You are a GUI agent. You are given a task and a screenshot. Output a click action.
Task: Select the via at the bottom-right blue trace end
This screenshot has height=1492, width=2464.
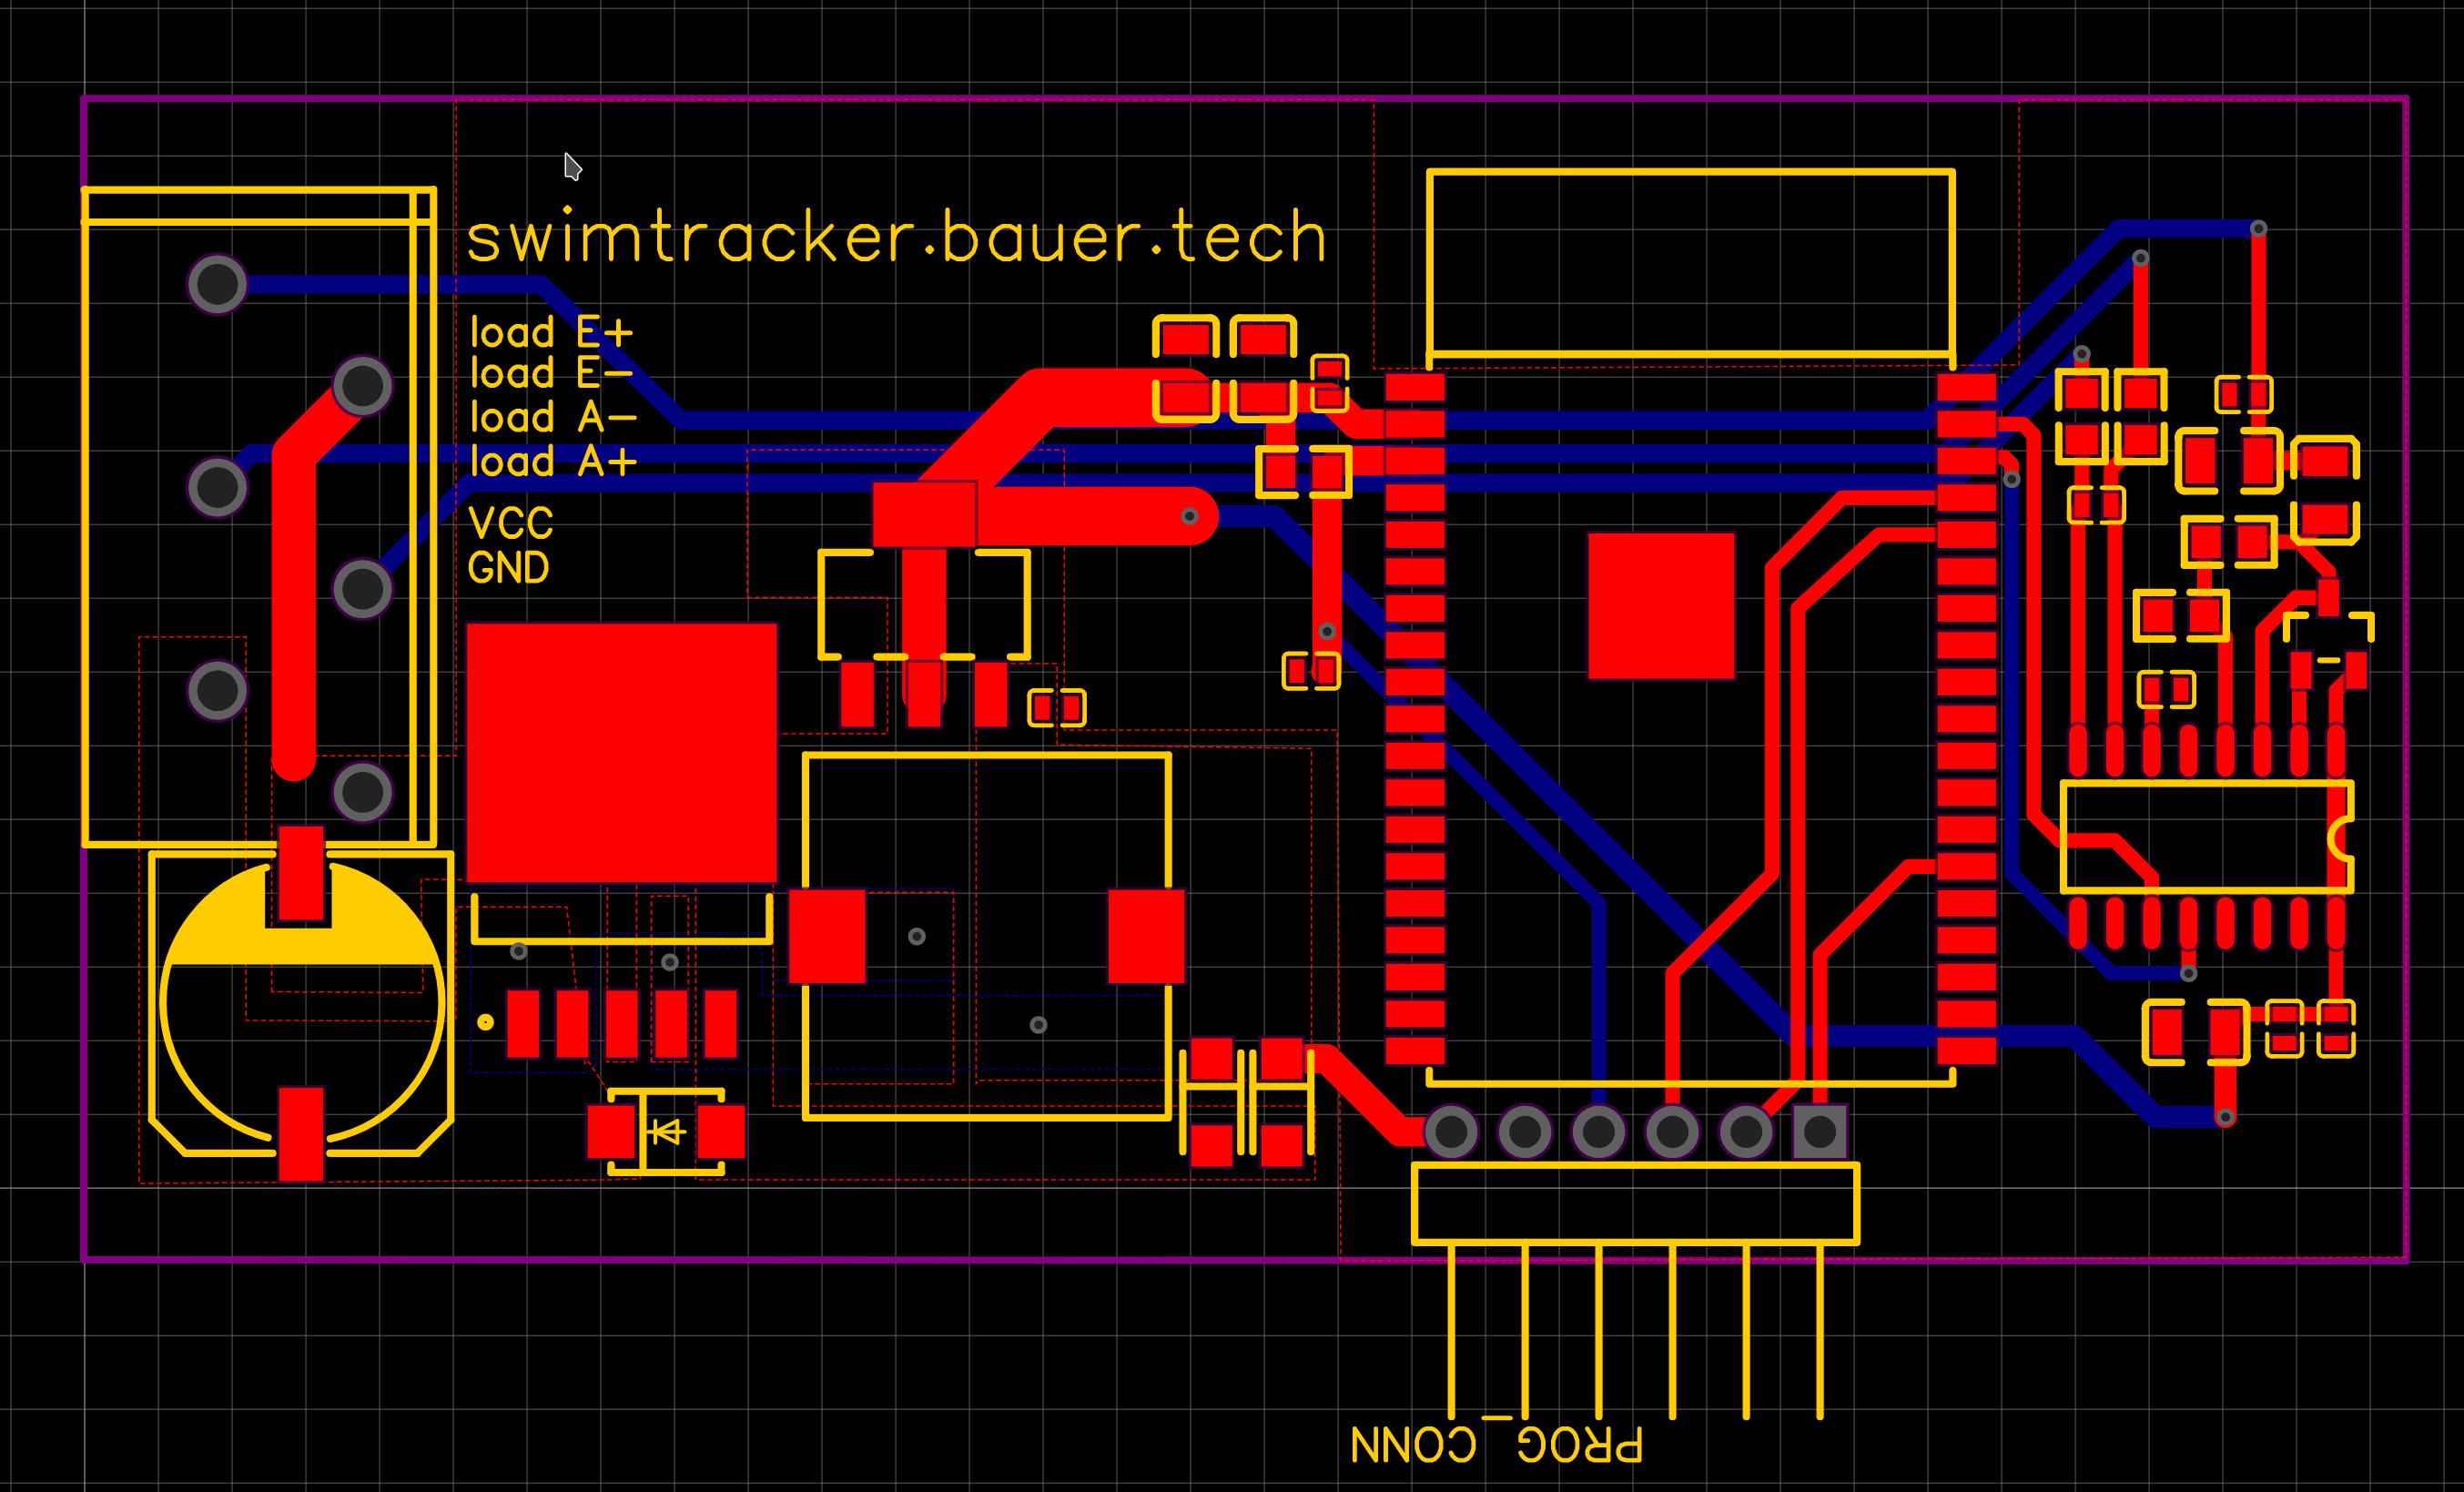2225,1117
